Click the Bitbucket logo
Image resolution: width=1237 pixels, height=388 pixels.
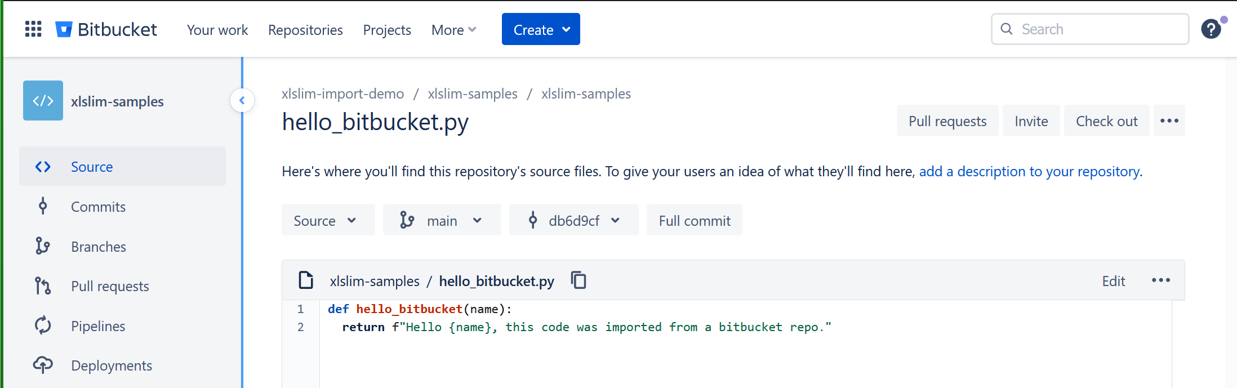click(x=106, y=29)
